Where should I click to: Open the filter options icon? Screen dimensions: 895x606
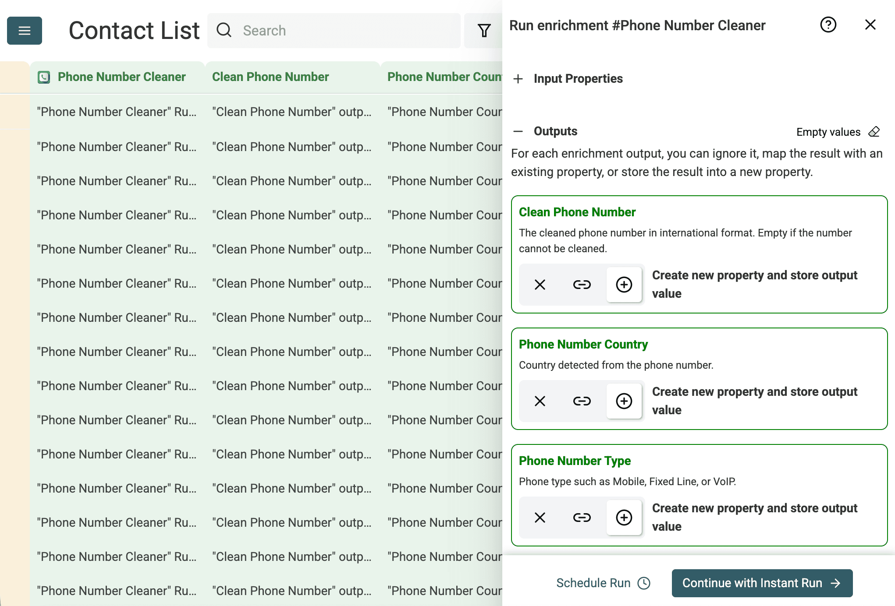(x=484, y=30)
